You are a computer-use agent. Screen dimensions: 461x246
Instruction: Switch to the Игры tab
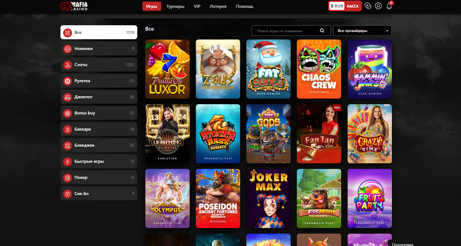152,6
